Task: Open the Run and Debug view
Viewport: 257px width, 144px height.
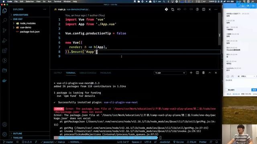Action: point(4,40)
